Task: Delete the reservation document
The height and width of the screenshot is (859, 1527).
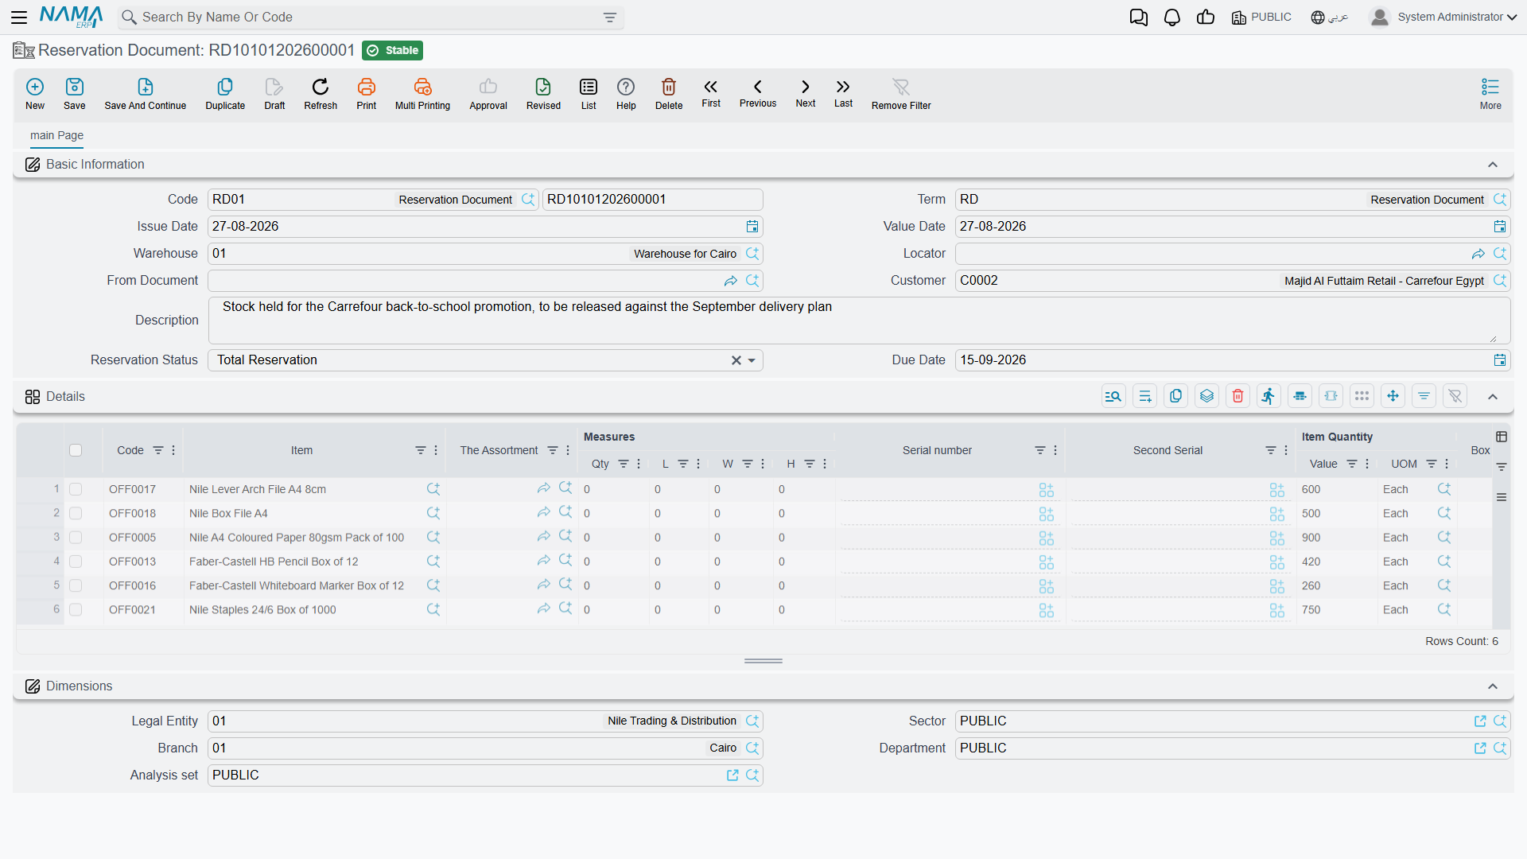Action: [669, 93]
